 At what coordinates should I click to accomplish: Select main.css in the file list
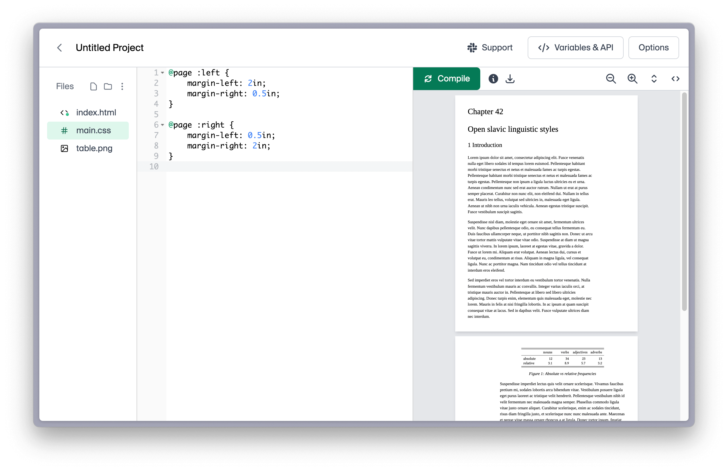(x=88, y=131)
